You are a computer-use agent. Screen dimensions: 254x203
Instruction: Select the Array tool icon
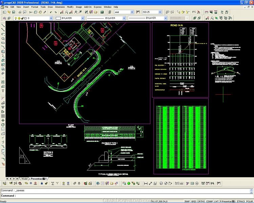[x=3, y=116]
